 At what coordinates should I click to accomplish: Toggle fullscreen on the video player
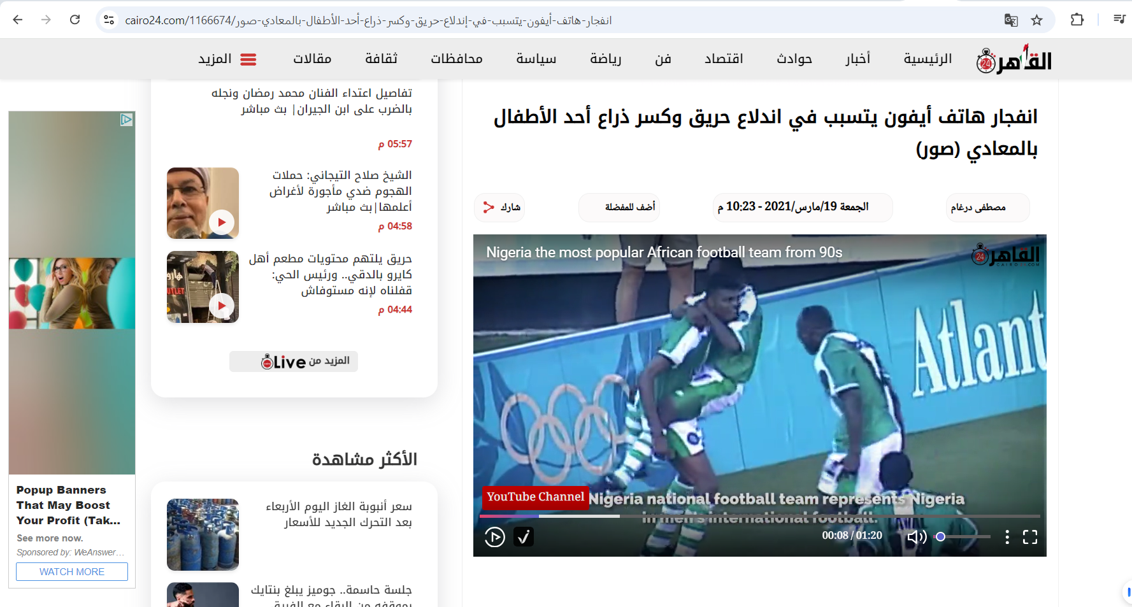(x=1030, y=537)
